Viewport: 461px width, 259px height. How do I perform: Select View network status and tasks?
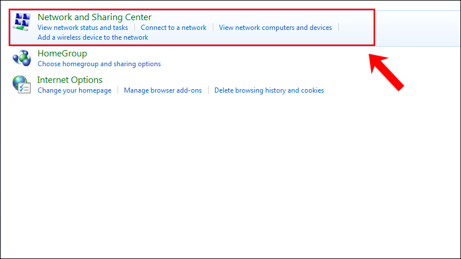pyautogui.click(x=82, y=28)
